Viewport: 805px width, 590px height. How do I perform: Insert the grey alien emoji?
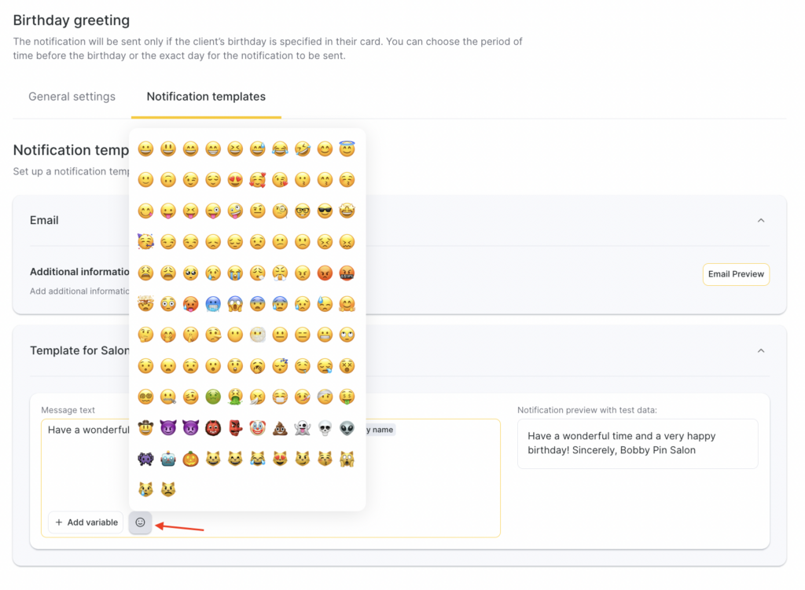point(347,428)
